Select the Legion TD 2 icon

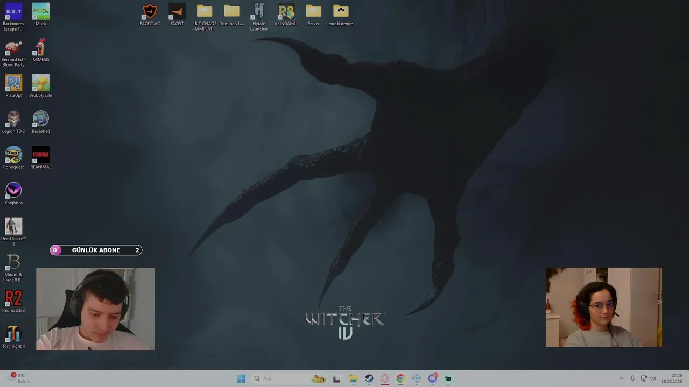tap(13, 122)
